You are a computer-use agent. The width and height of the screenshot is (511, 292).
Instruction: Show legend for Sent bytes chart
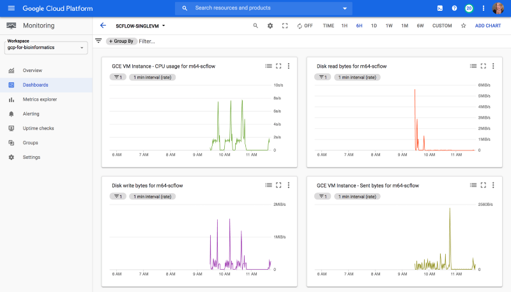473,186
